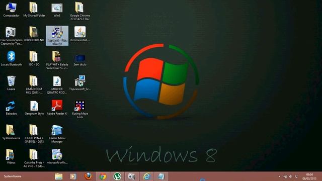Launch Eusing Maze Lock
The width and height of the screenshot is (322, 181).
click(x=80, y=110)
